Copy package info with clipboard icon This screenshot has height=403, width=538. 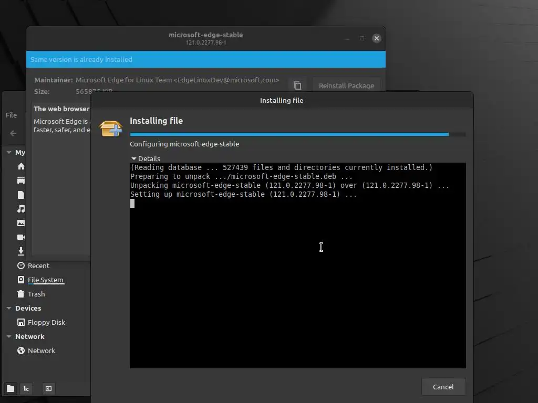pyautogui.click(x=297, y=85)
